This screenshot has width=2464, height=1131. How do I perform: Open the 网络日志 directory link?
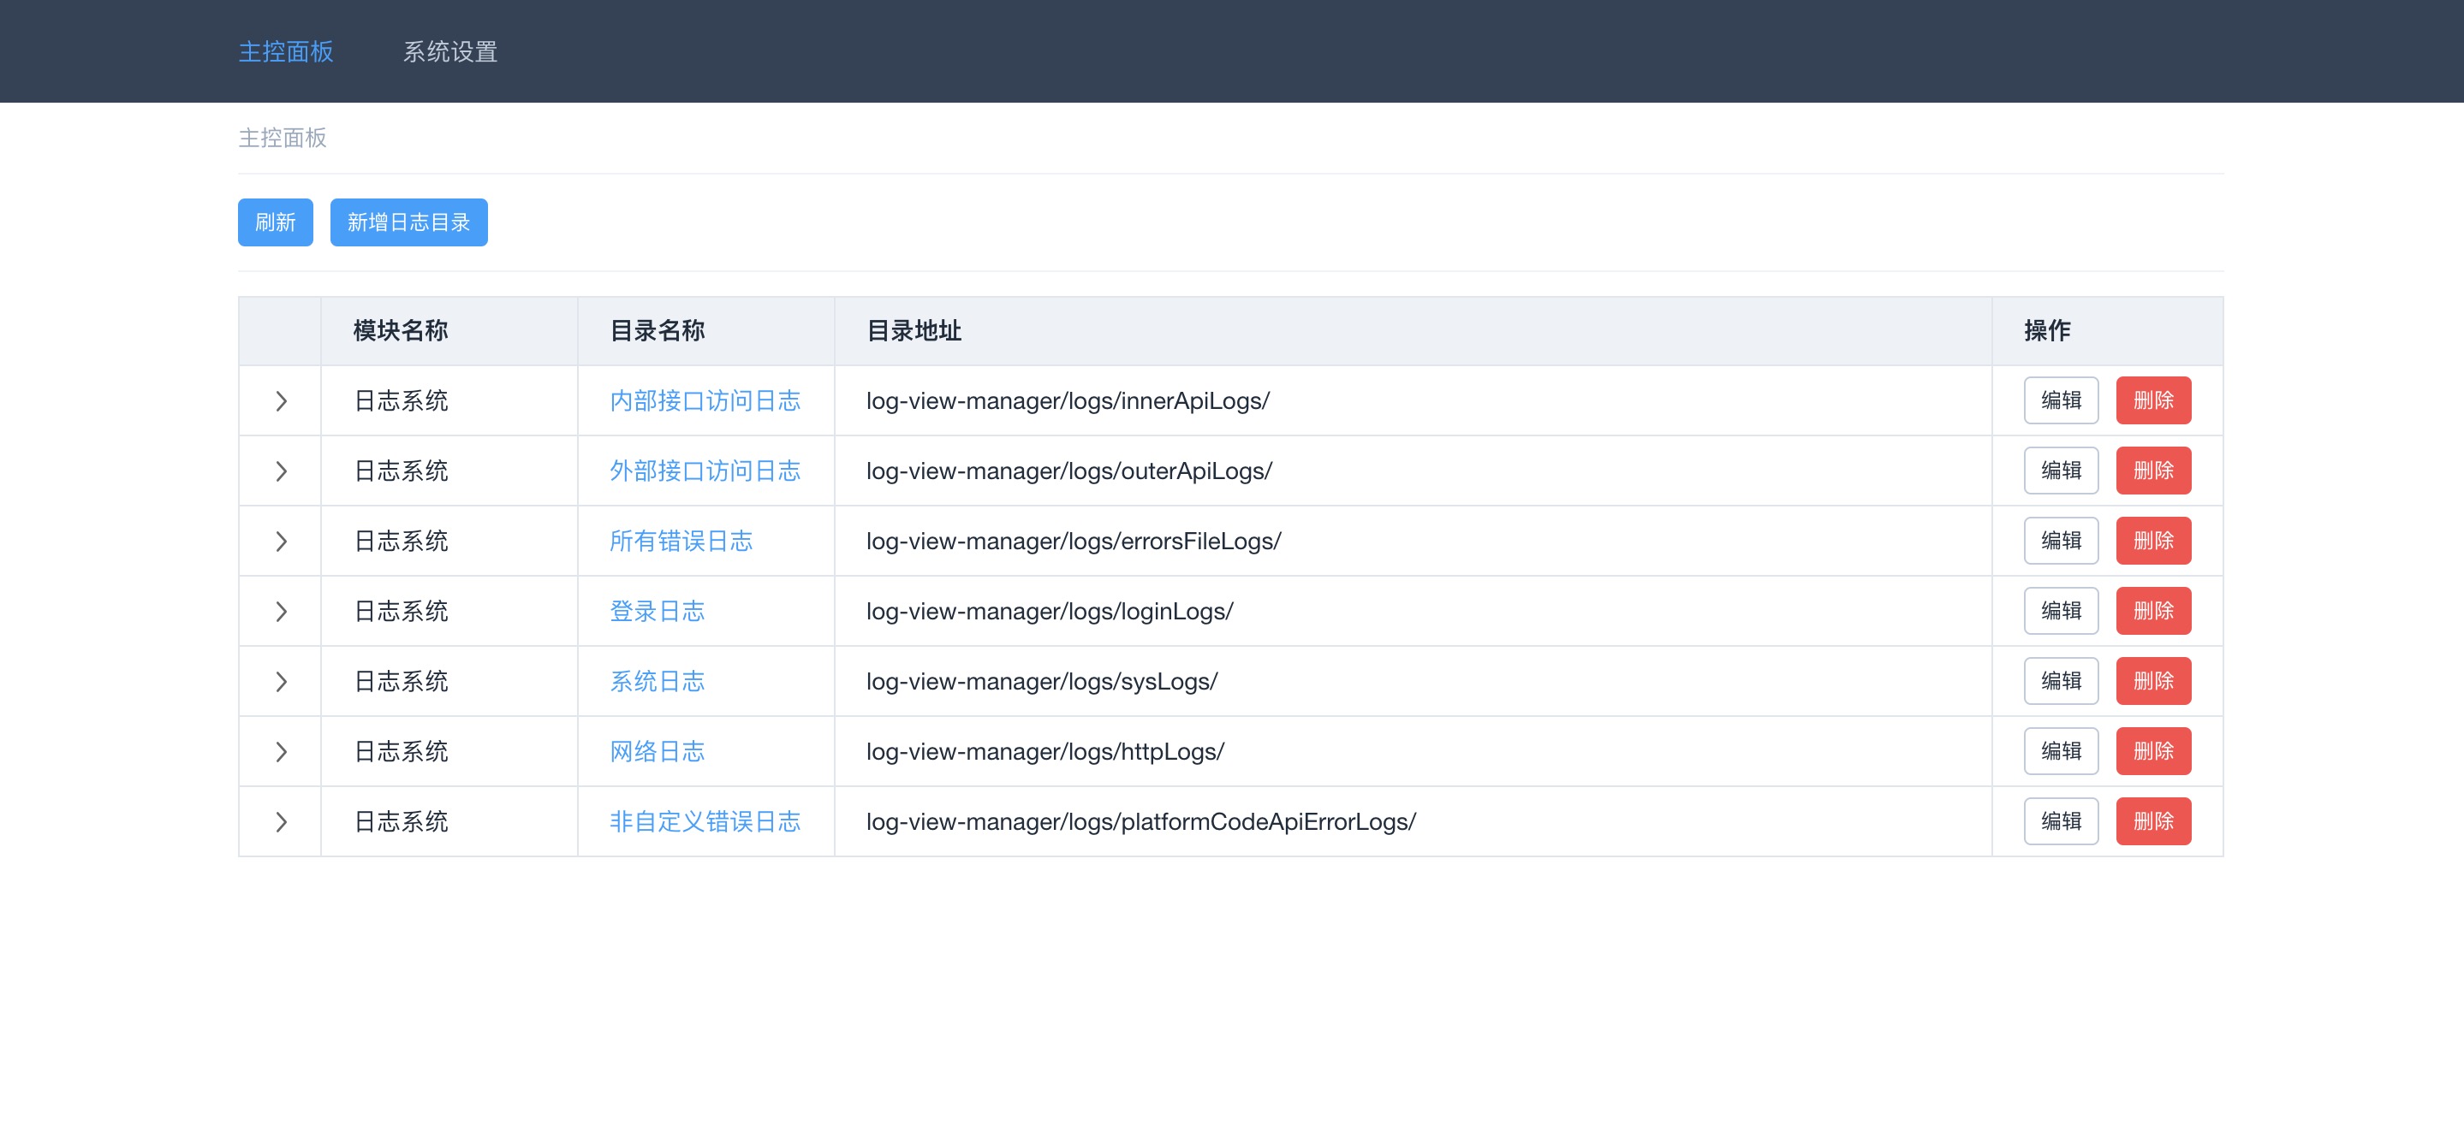656,751
